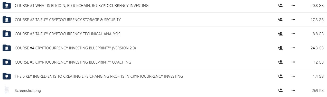The height and width of the screenshot is (97, 327).
Task: Click the share icon for Course #4 folder
Action: click(x=280, y=48)
